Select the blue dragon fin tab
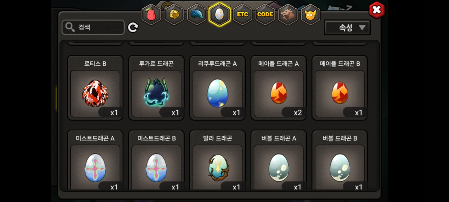This screenshot has width=449, height=202. [x=197, y=15]
